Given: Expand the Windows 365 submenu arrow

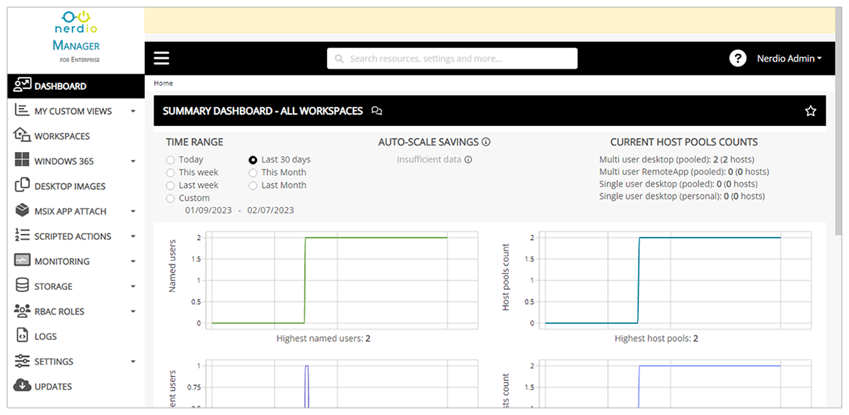Looking at the screenshot, I should 133,162.
